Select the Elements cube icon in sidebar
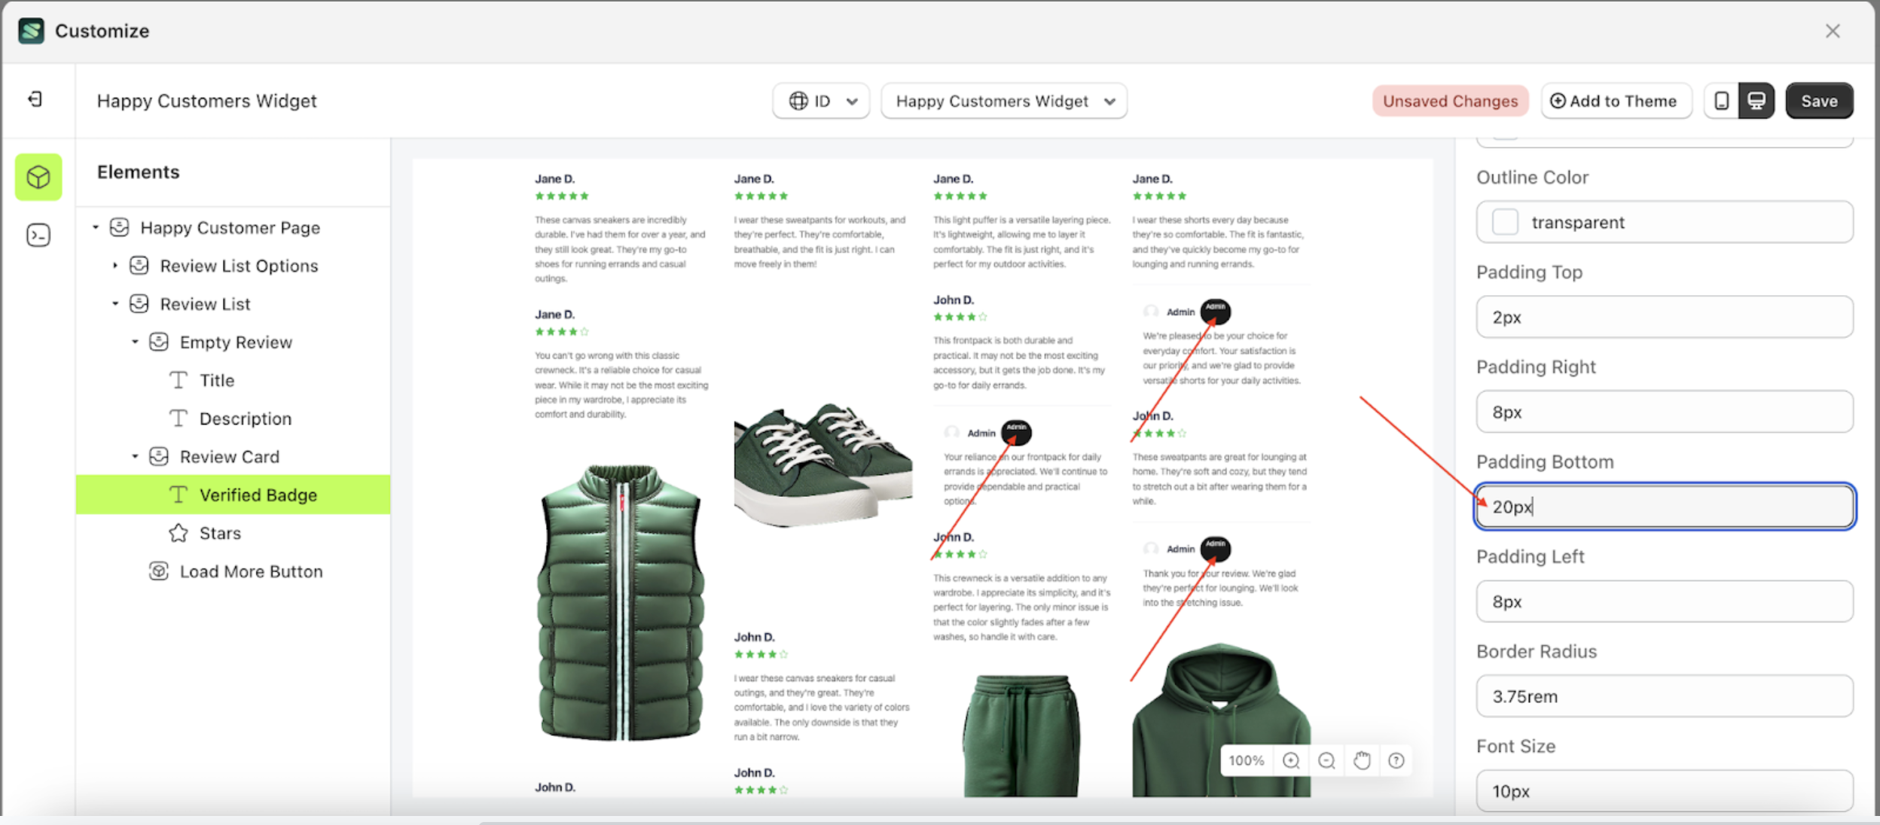The height and width of the screenshot is (825, 1880). (x=38, y=177)
